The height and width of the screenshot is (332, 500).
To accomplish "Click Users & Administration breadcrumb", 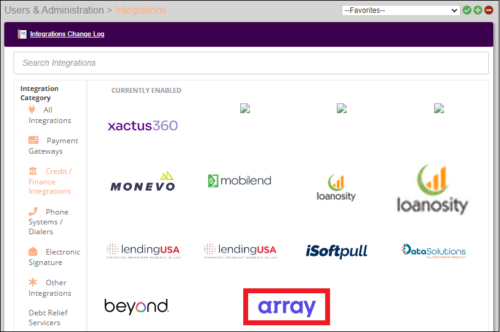I will point(54,10).
